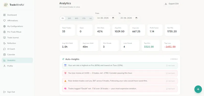Click the Avg Loss Hold value 40m
Viewport: 204px width, 96px height.
85,47
